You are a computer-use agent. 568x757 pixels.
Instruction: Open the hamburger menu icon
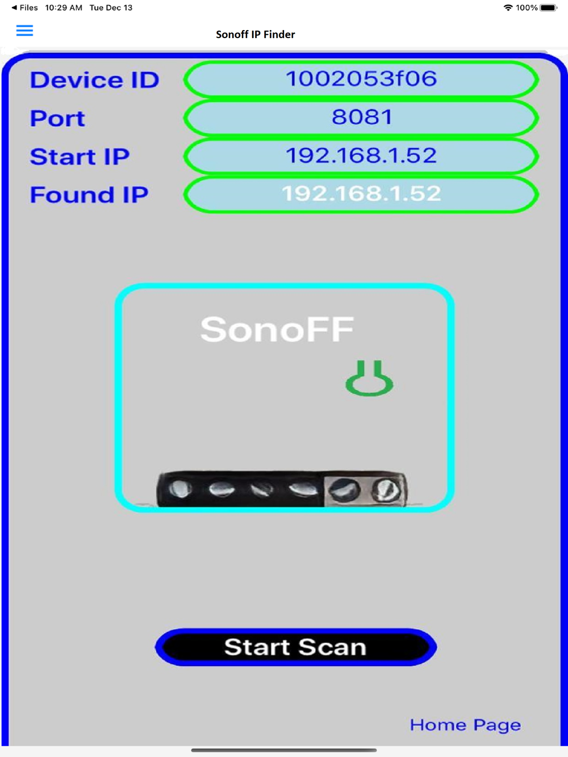[24, 31]
